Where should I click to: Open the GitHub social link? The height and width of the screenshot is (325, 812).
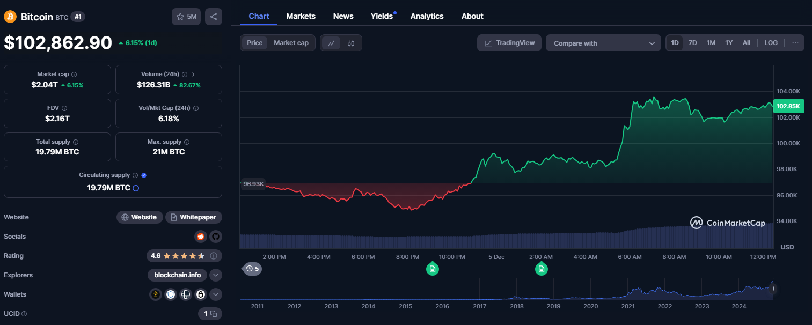(215, 237)
